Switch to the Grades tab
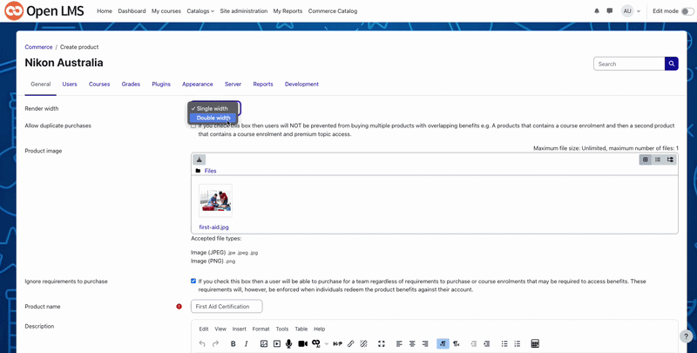 [131, 84]
